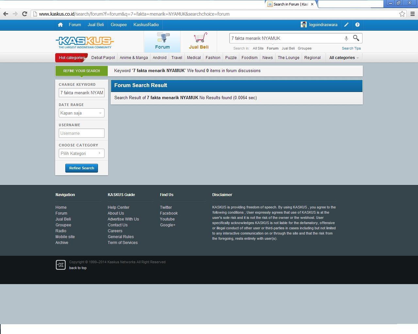The height and width of the screenshot is (334, 418).
Task: Open the Pilih Kategori category dropdown
Action: [x=82, y=153]
